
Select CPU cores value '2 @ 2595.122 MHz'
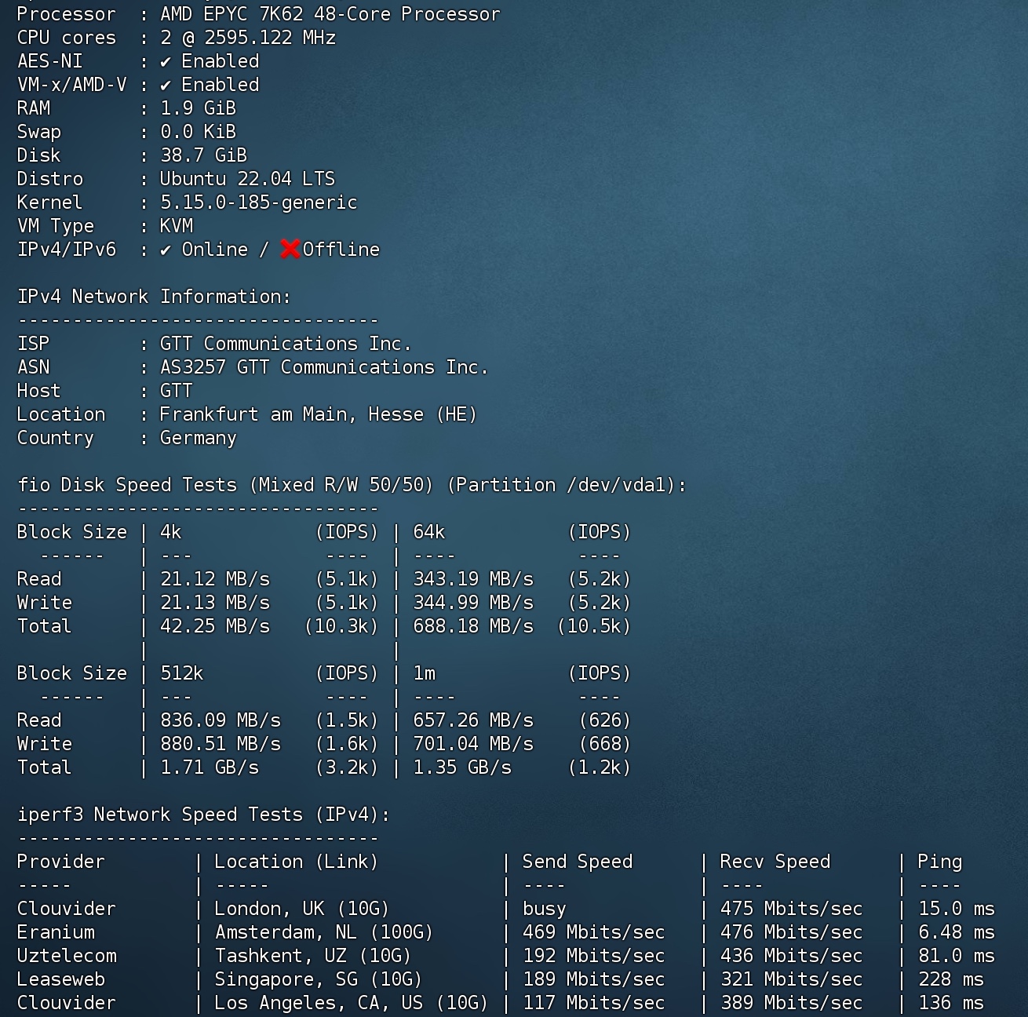(248, 38)
